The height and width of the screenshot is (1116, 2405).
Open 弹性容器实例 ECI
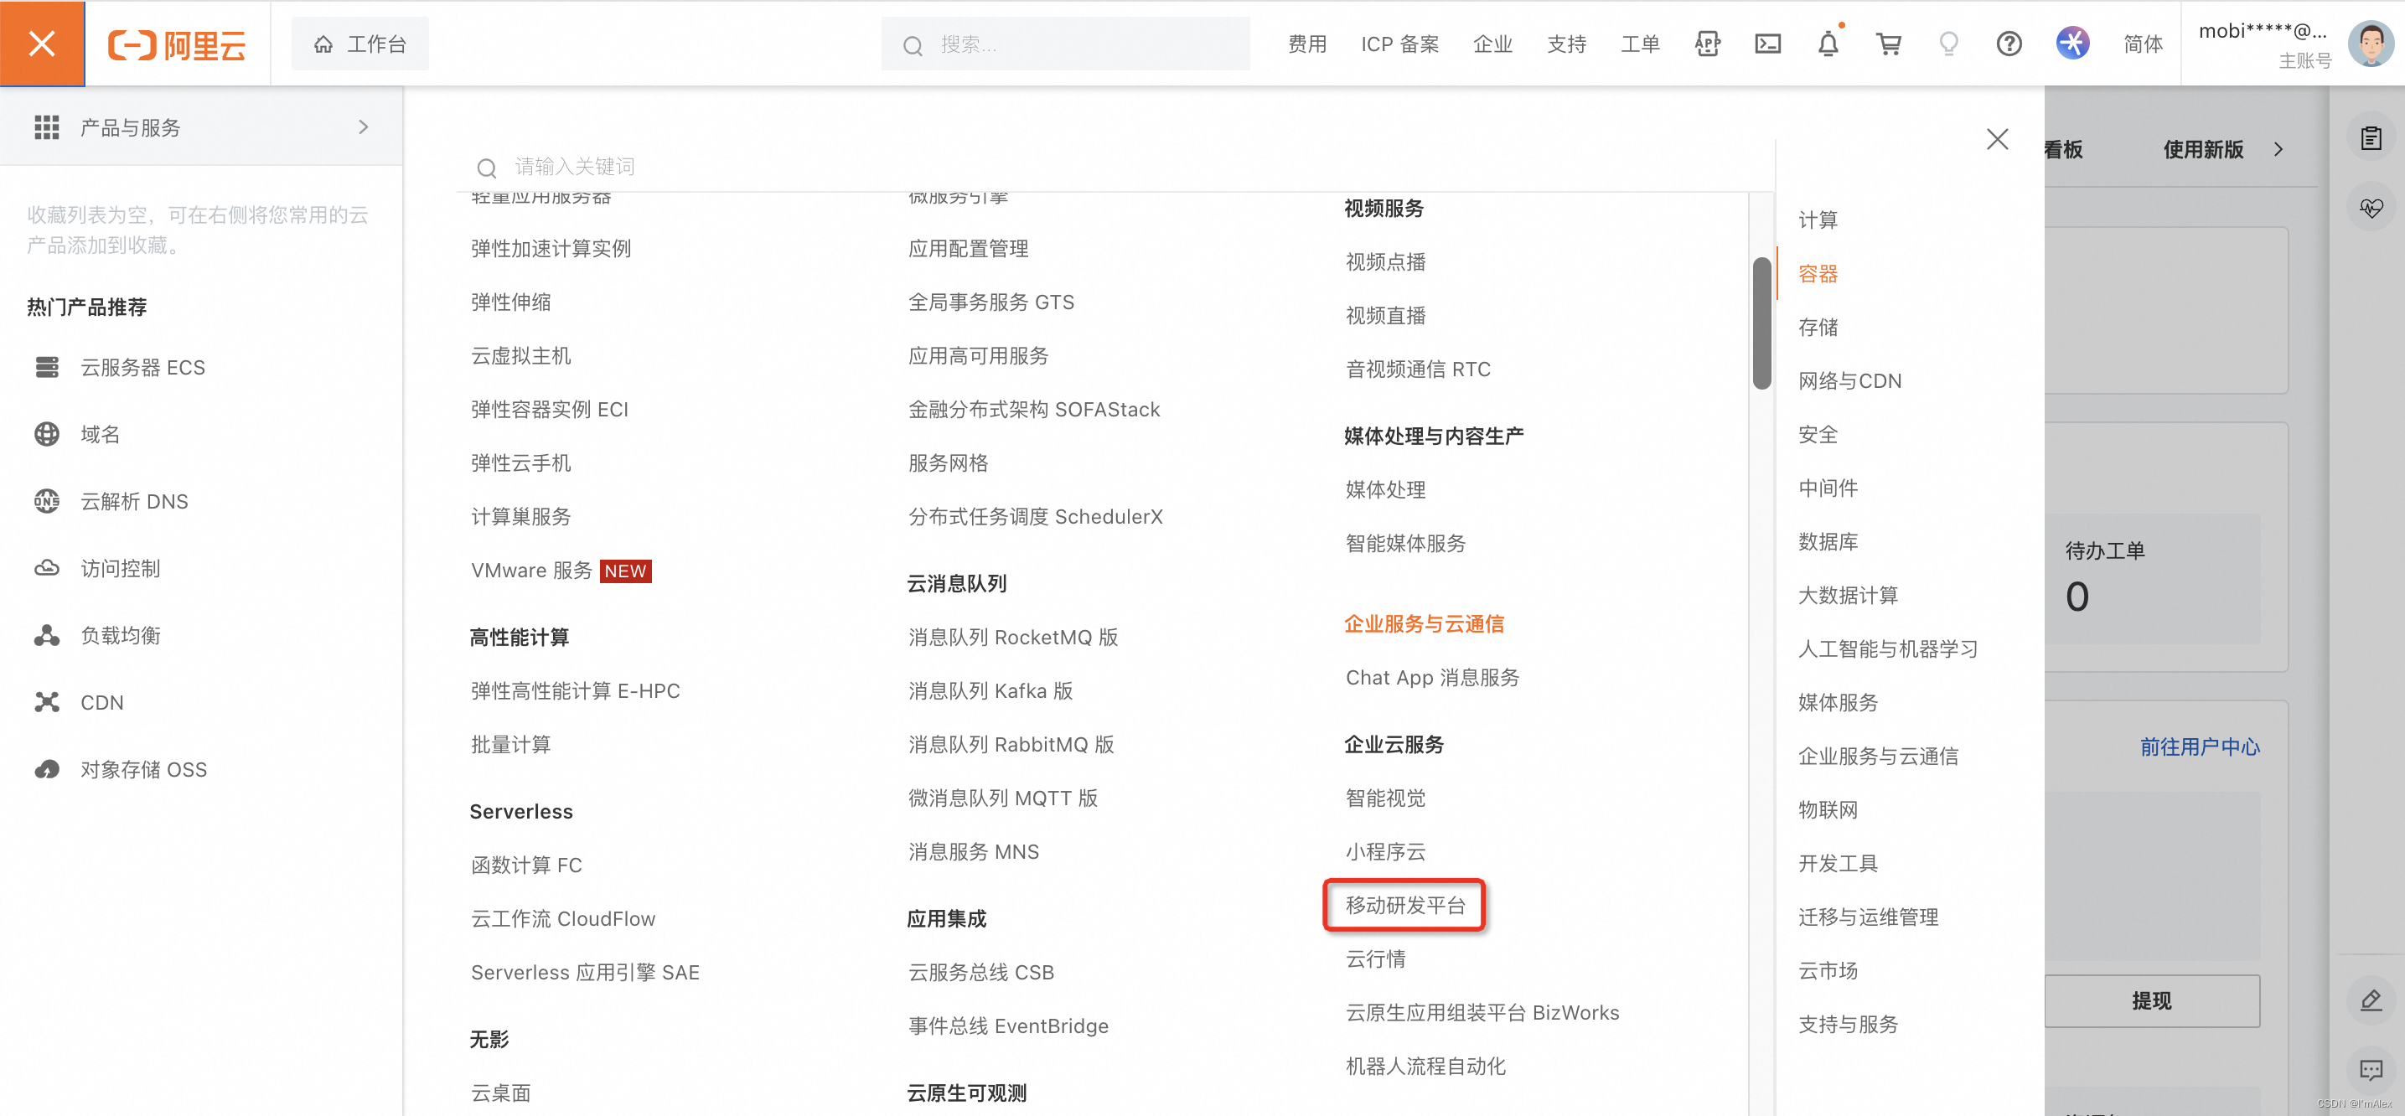click(549, 409)
